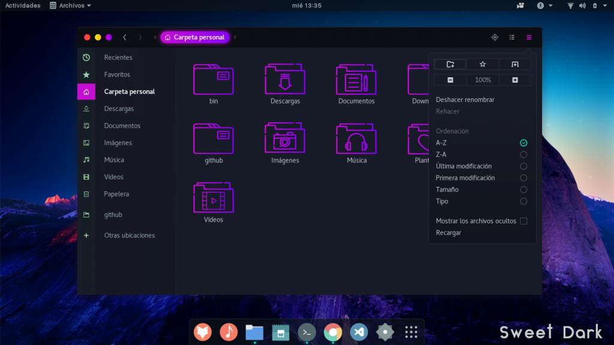Open a new tab via the popup icon
This screenshot has width=614, height=345.
[x=514, y=64]
